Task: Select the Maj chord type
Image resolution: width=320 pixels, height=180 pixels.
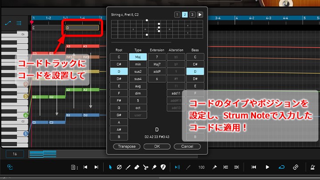Action: tap(138, 57)
